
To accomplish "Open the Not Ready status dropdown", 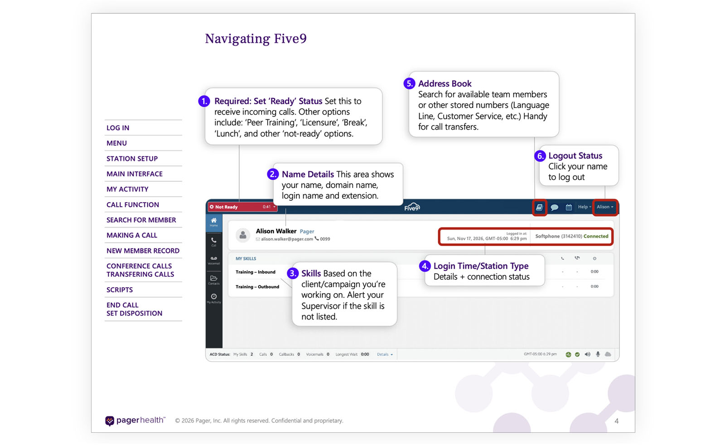I will [243, 207].
